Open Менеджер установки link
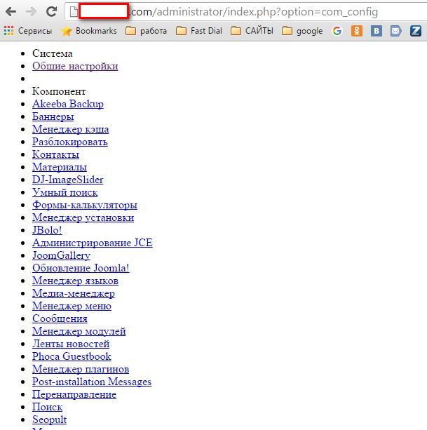 83,217
